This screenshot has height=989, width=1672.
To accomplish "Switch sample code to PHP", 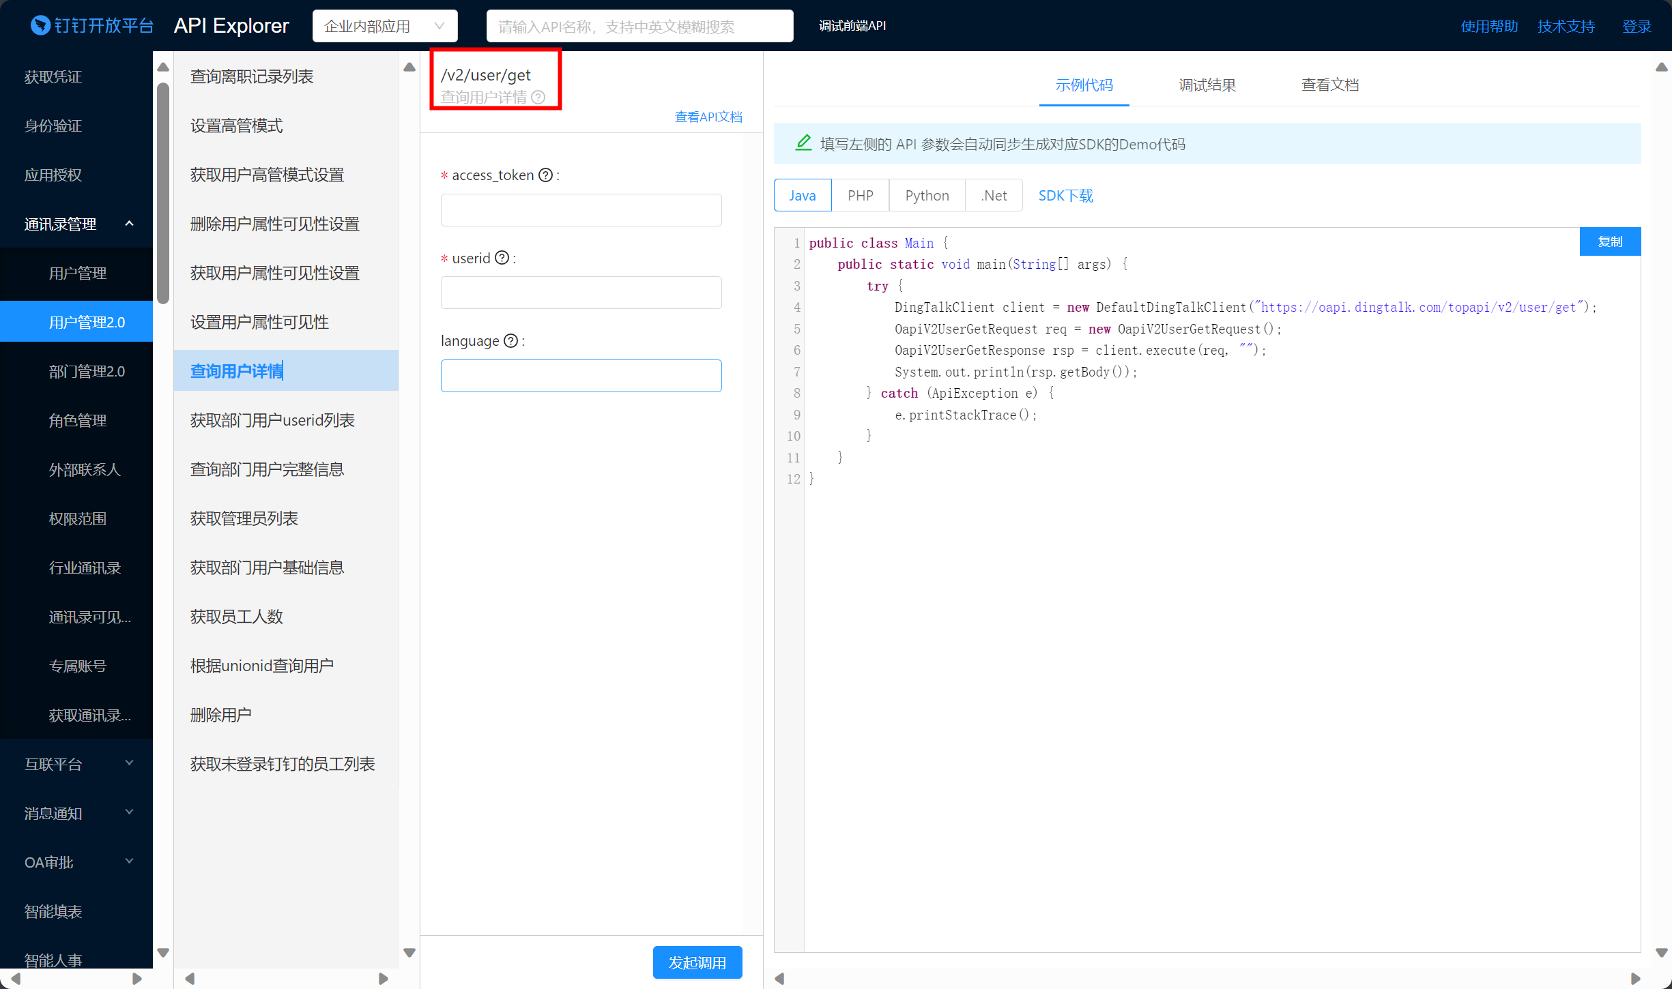I will coord(860,196).
